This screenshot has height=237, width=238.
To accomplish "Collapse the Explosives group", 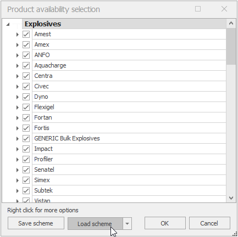I will coord(8,24).
